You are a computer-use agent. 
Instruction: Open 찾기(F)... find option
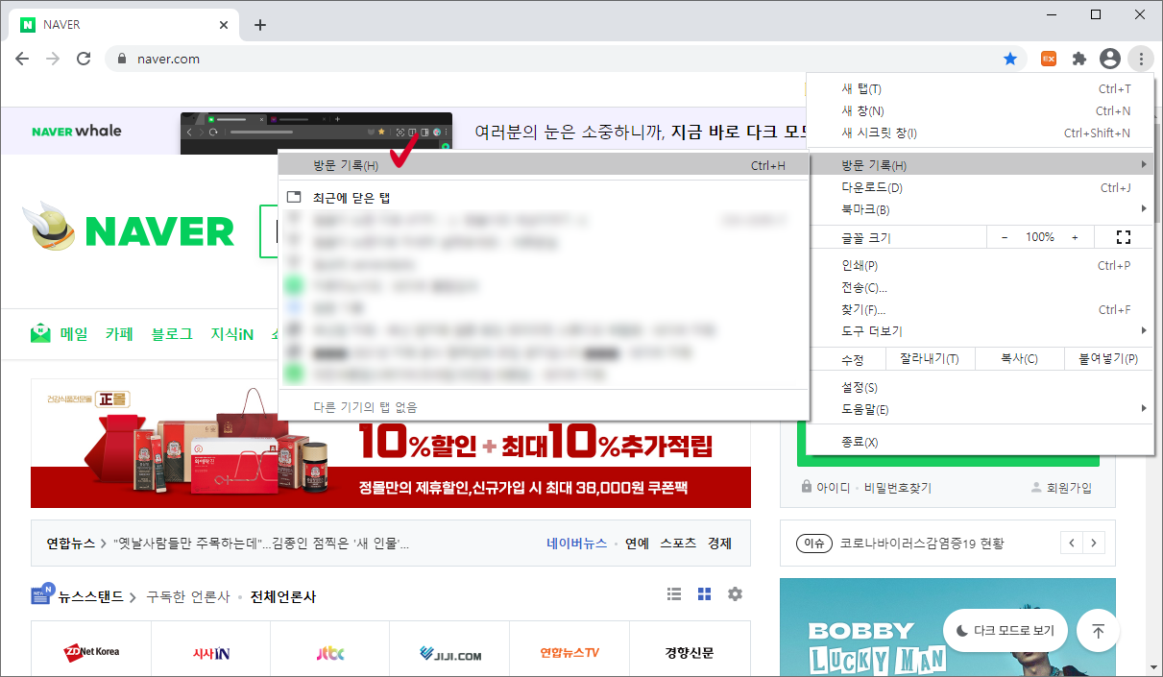(981, 309)
